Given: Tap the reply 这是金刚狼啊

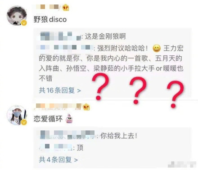Looking at the screenshot, I should [x=83, y=36].
